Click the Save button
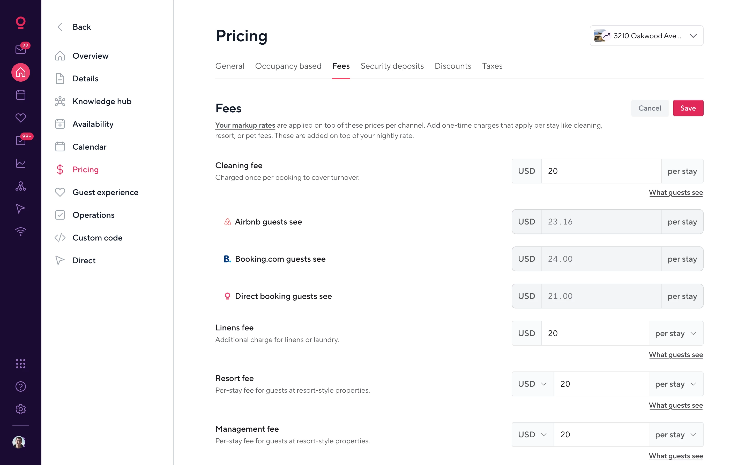745x465 pixels. pos(688,108)
